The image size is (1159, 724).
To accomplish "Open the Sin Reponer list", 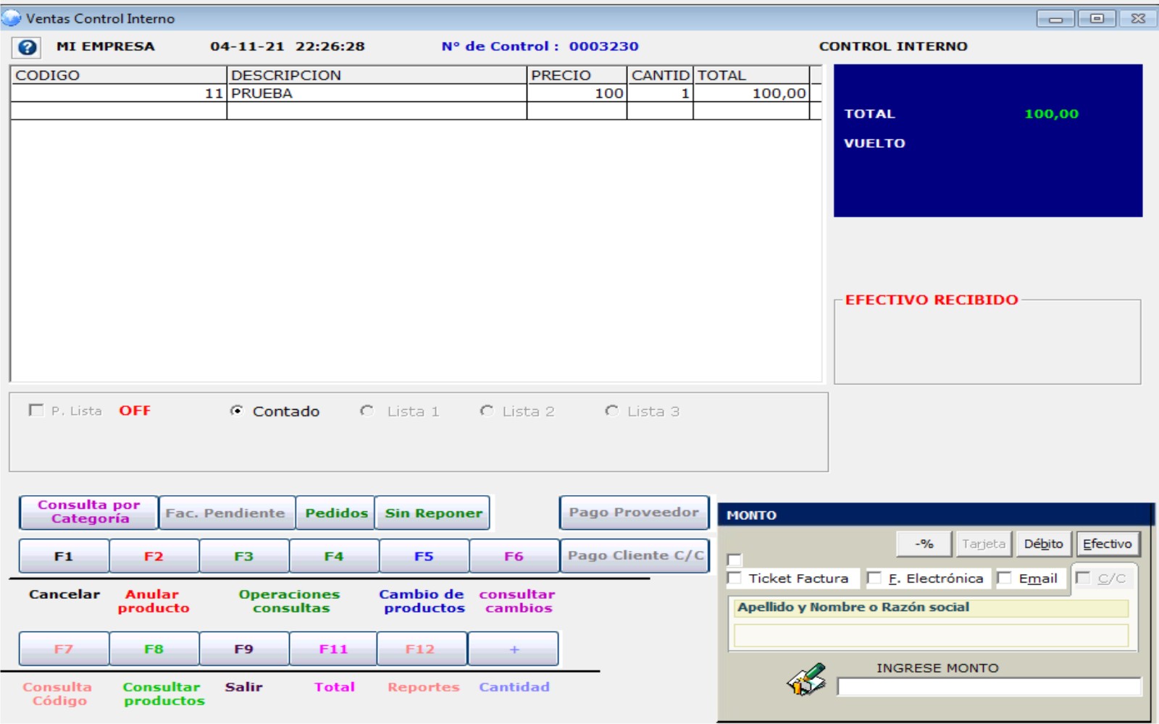I will point(432,513).
